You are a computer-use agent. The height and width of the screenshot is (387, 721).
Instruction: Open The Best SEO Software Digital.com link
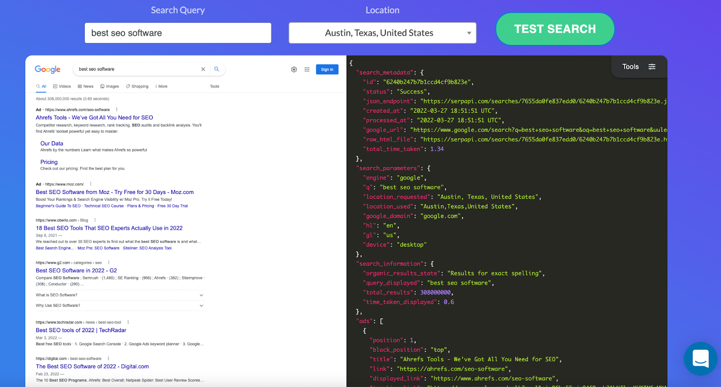92,367
